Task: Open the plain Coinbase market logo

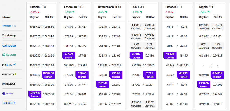Action: [9, 45]
